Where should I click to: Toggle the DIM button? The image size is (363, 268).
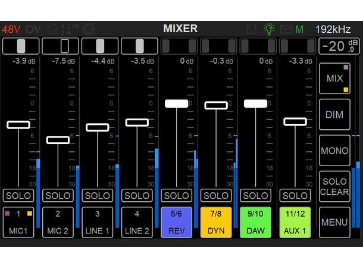click(334, 114)
